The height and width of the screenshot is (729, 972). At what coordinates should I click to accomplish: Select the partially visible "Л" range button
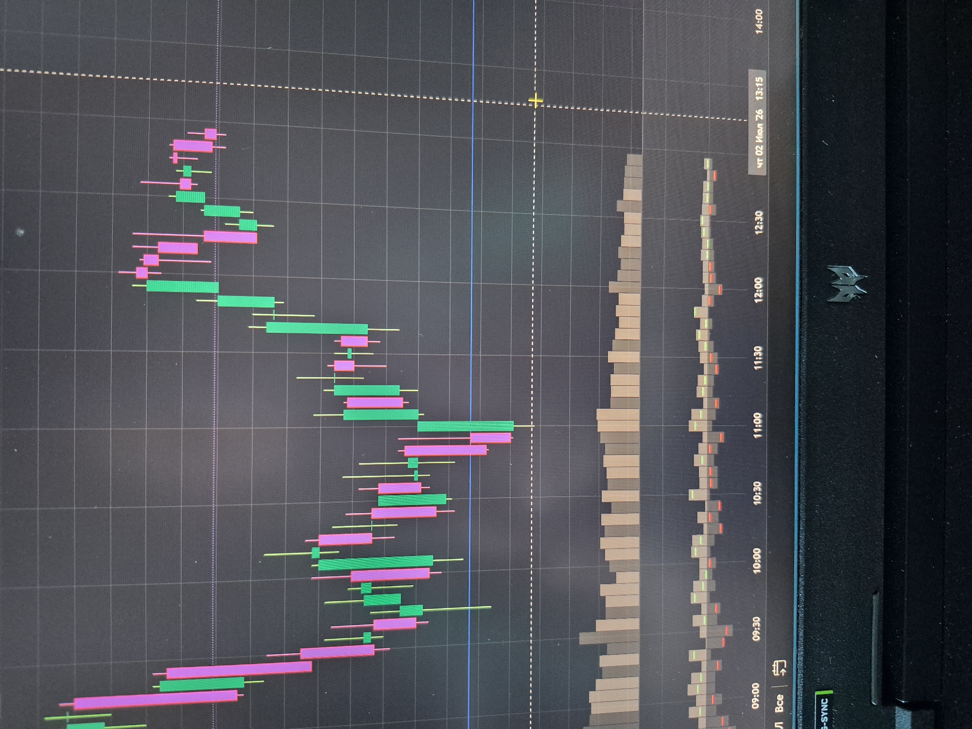779,725
